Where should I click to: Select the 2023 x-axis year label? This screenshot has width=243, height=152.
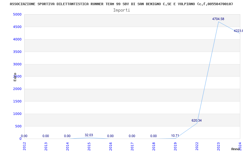(218, 147)
